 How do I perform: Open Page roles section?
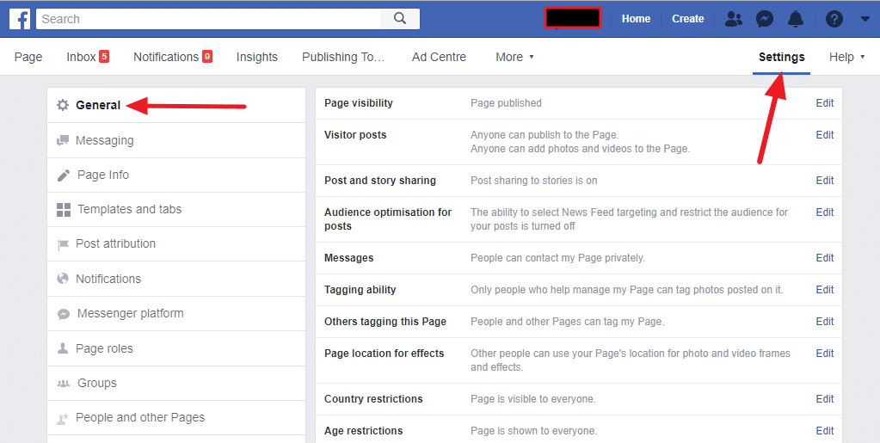(176, 348)
